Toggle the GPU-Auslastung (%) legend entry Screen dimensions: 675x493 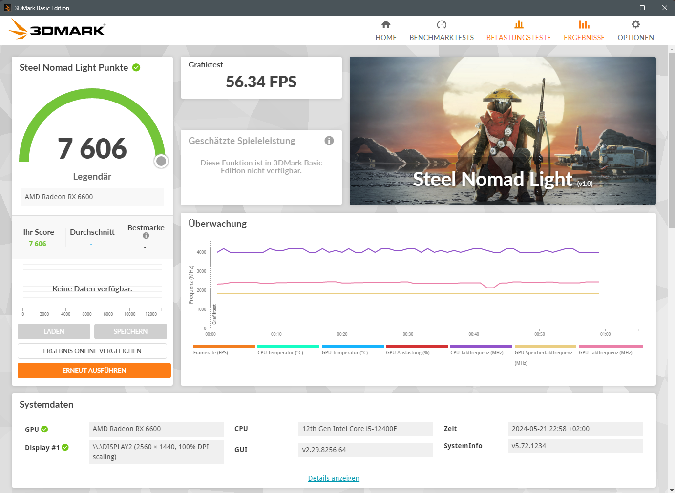point(417,350)
